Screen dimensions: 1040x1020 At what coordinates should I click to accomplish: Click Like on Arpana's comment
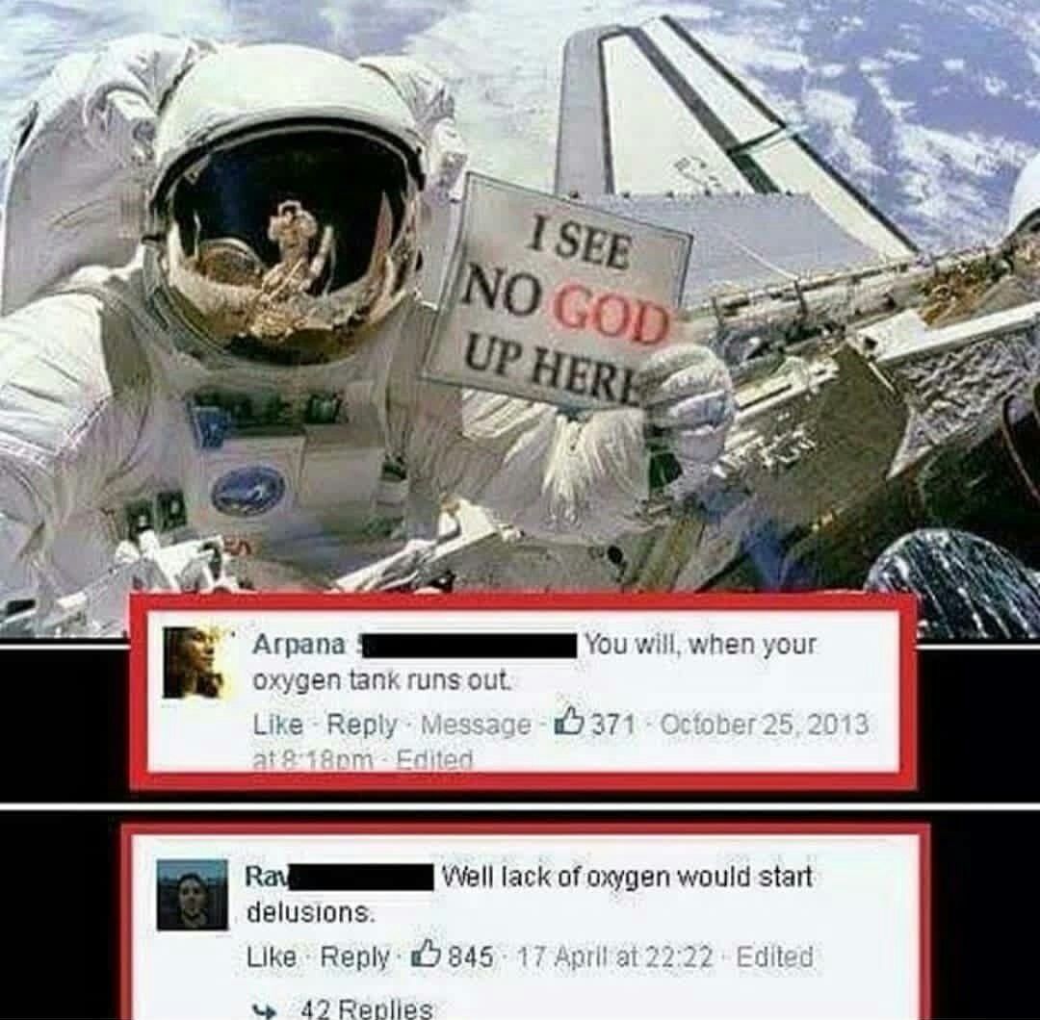pos(278,725)
